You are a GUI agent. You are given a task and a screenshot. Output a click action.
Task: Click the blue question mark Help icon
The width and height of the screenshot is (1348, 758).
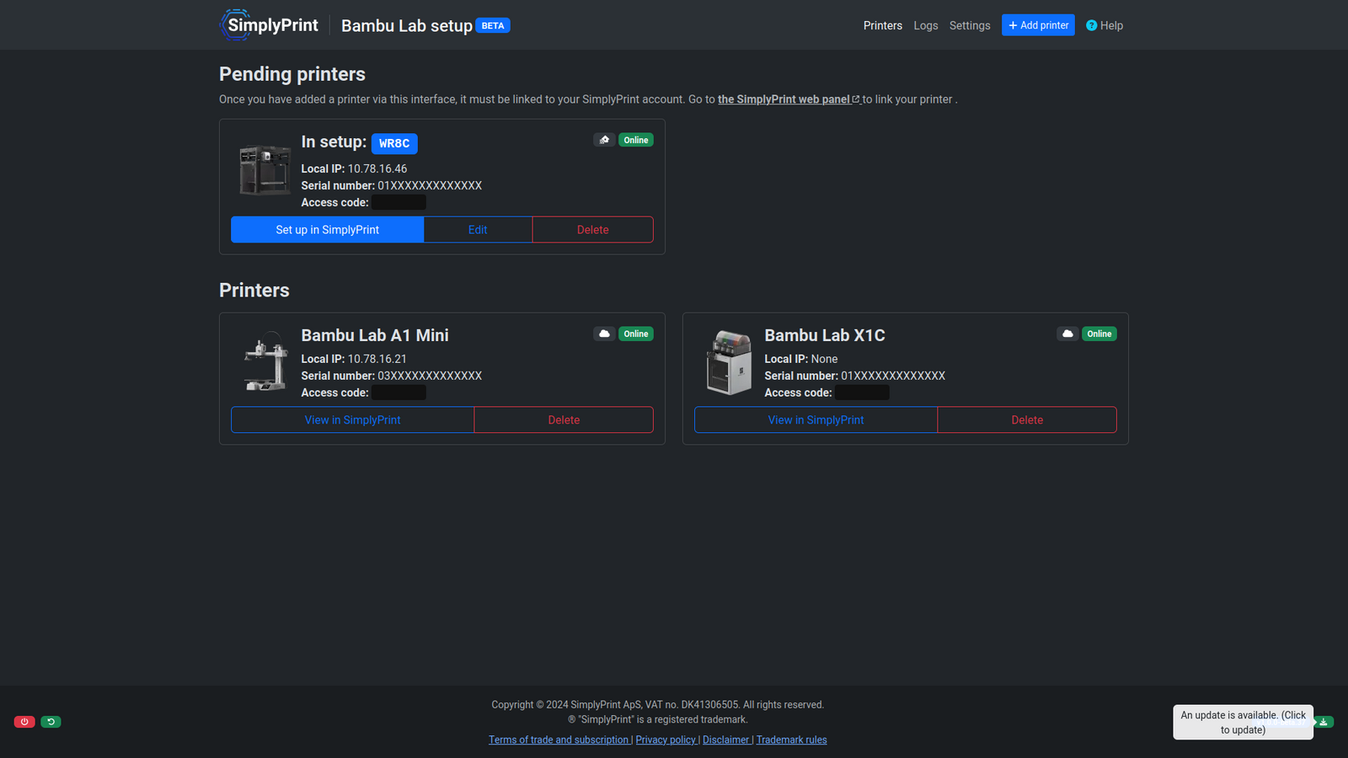[1092, 25]
